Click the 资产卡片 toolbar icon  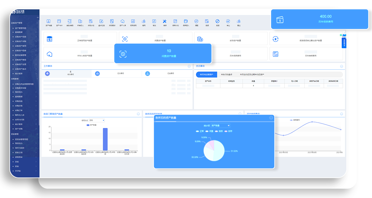coord(59,21)
